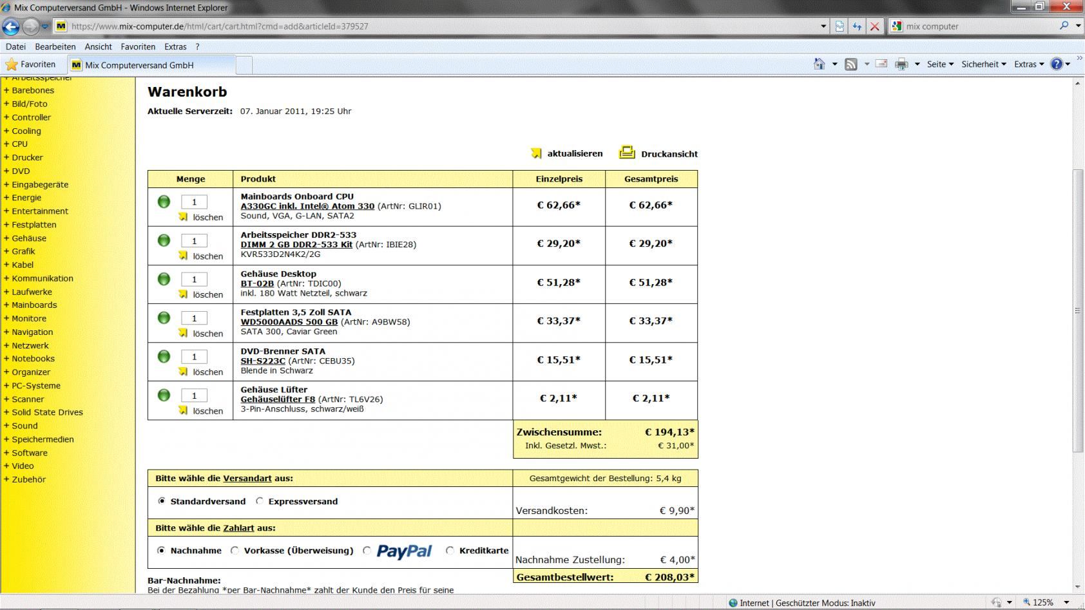
Task: Open Favoriten star button
Action: [x=30, y=64]
